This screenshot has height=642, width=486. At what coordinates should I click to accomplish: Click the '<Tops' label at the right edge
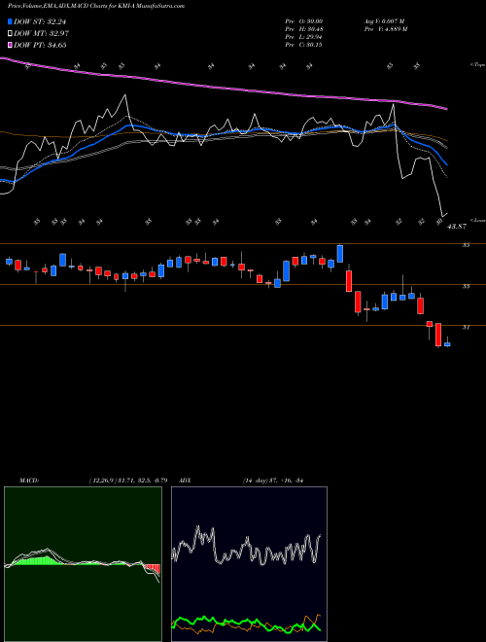pos(477,65)
